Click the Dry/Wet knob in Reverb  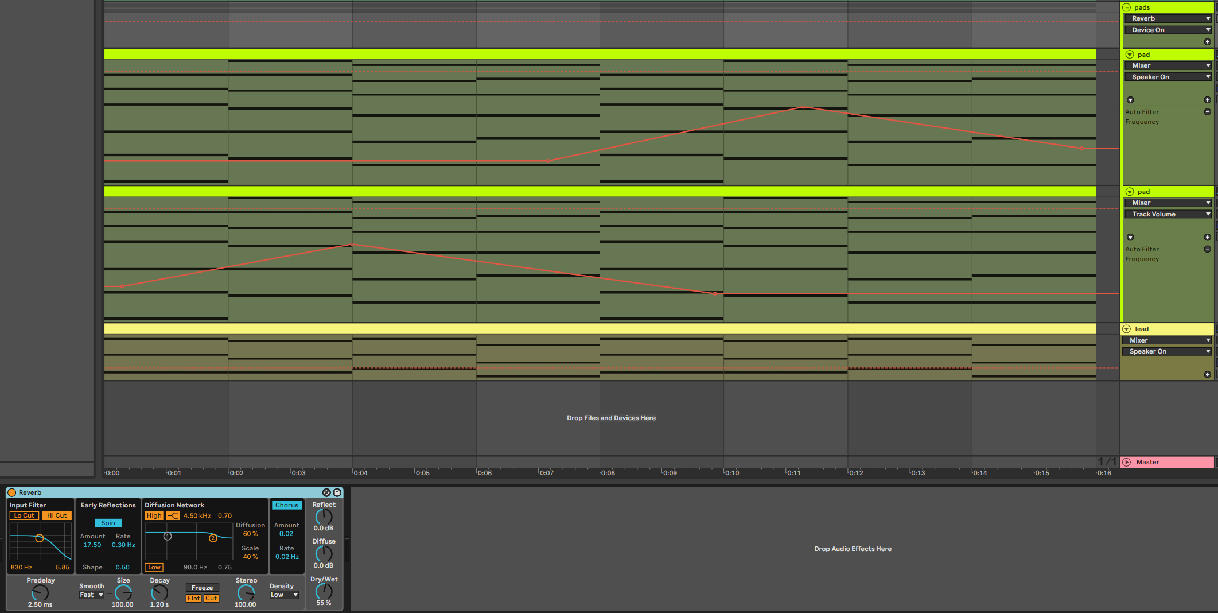(324, 591)
